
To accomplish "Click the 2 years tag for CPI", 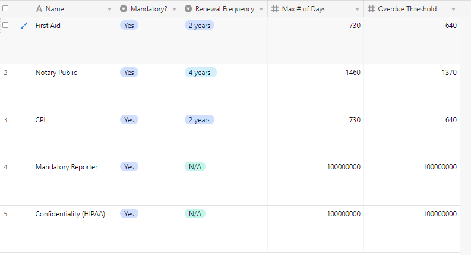I will click(x=200, y=119).
